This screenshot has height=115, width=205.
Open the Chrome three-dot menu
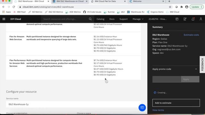tap(201, 7)
